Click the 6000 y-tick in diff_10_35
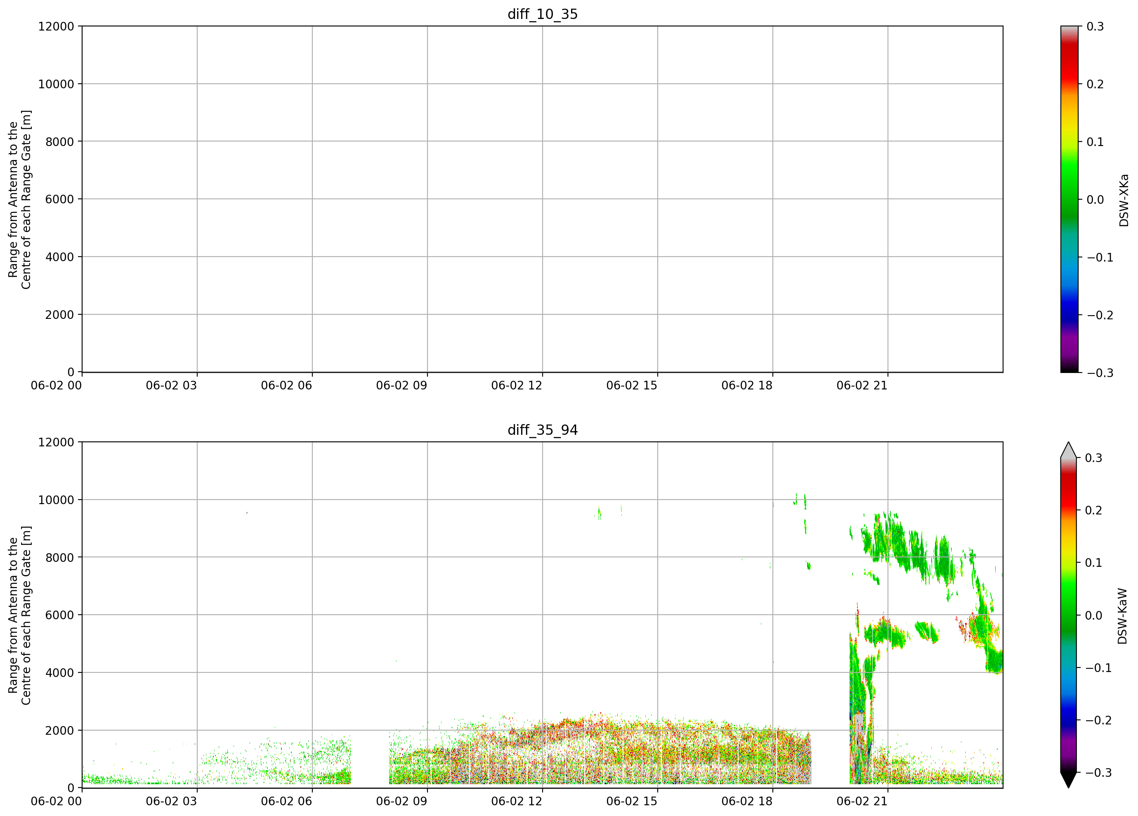This screenshot has height=816, width=1138. tap(60, 199)
